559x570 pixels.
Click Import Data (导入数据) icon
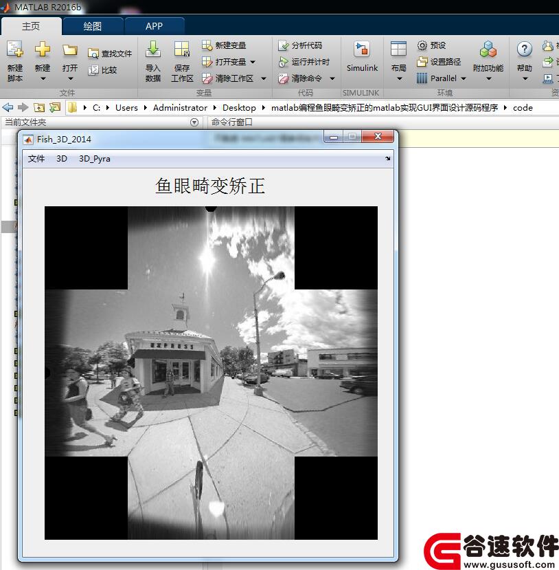[x=153, y=49]
